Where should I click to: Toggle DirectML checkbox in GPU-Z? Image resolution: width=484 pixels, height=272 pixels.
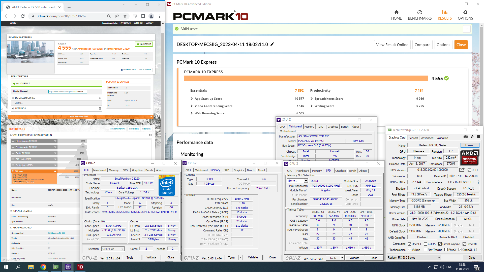[x=464, y=244]
